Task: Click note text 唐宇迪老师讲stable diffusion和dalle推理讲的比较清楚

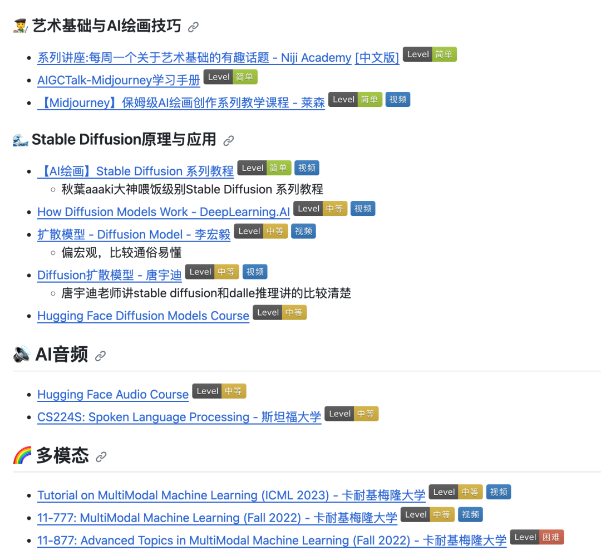Action: pos(206,293)
